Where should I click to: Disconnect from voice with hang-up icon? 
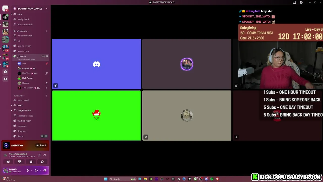point(45,155)
